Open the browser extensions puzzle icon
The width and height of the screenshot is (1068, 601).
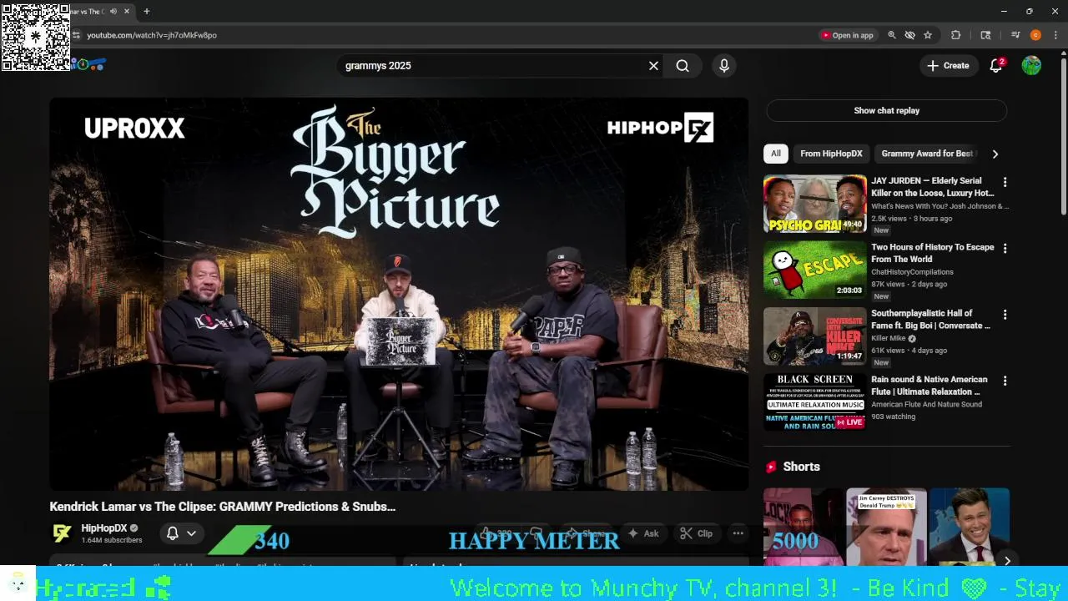(956, 35)
